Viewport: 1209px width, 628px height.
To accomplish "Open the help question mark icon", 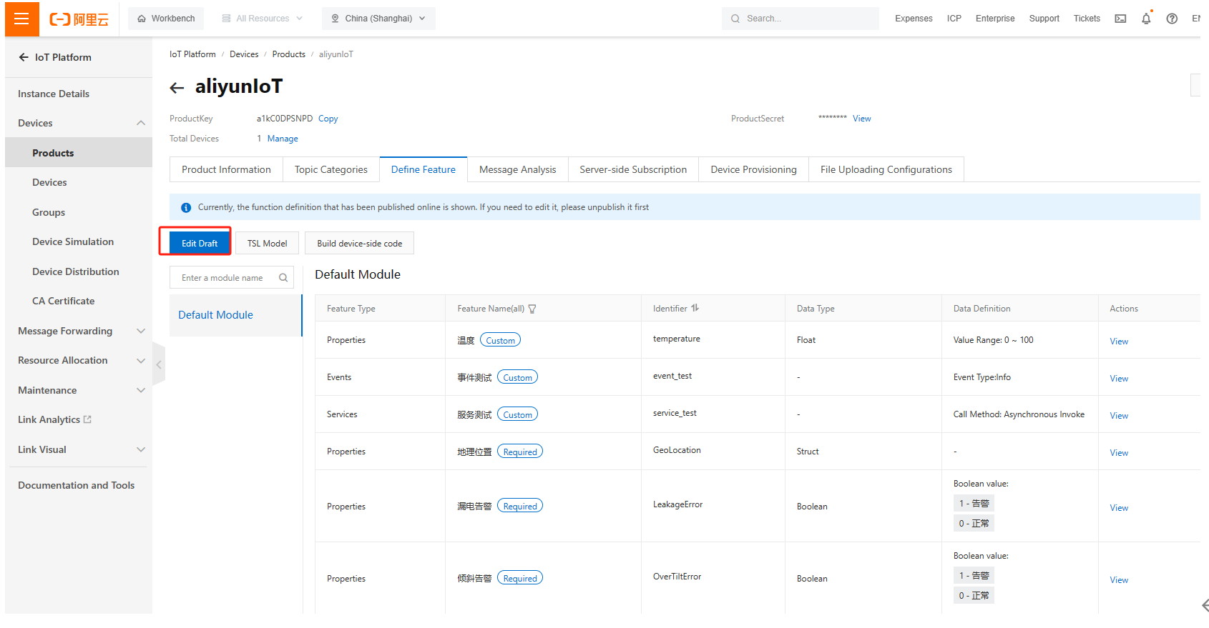I will 1172,19.
